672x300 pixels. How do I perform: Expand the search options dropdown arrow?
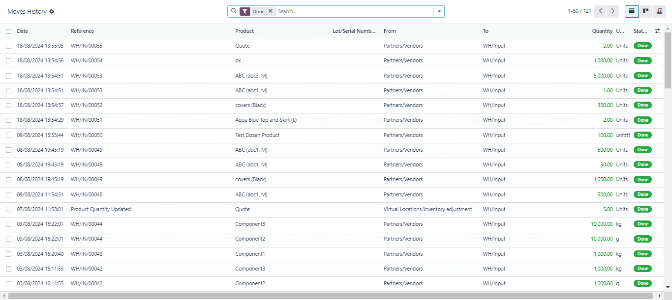439,11
